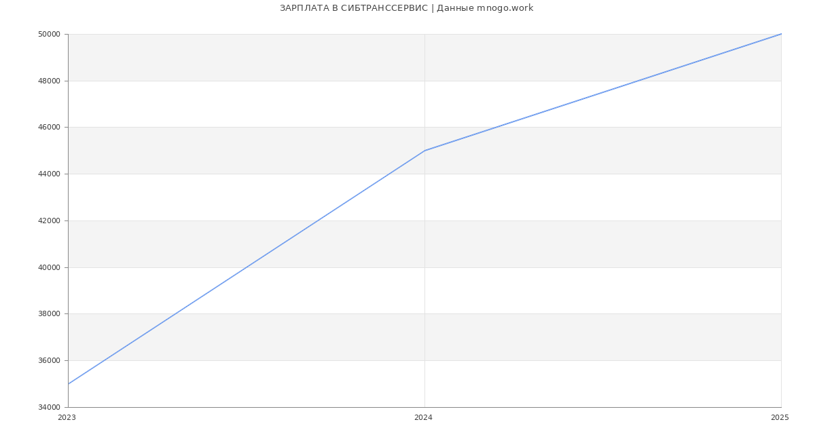
Task: Click the 36000 y-axis label
Action: pyautogui.click(x=50, y=361)
